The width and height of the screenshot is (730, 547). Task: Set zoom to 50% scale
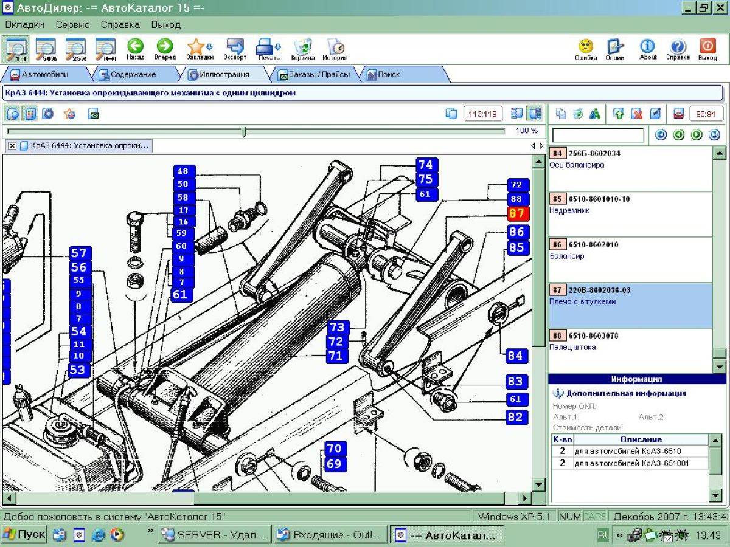click(x=47, y=49)
